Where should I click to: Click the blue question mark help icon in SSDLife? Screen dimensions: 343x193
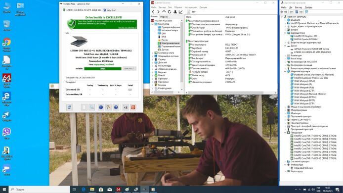(116, 107)
